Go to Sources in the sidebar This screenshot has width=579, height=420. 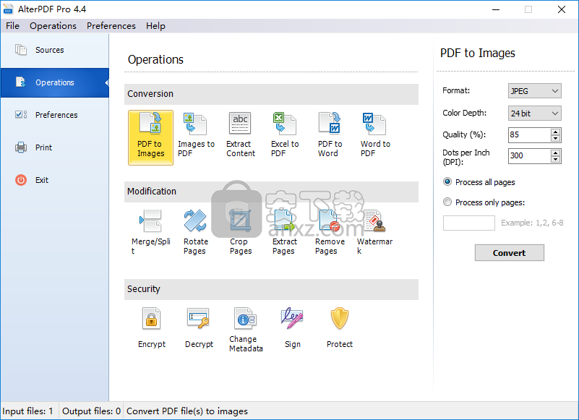(x=55, y=50)
